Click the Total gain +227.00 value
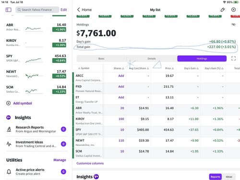Image resolution: width=240 pixels, height=180 pixels. 221,47
